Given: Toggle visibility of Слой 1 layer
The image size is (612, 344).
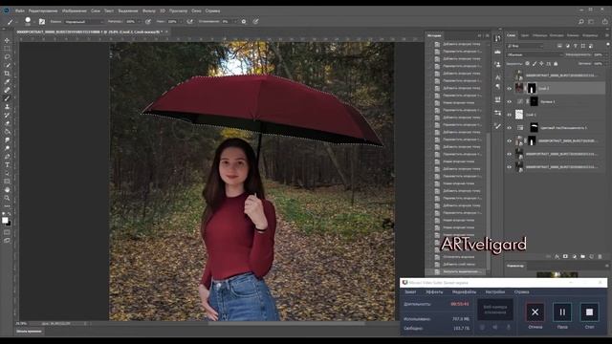Looking at the screenshot, I should coord(509,115).
